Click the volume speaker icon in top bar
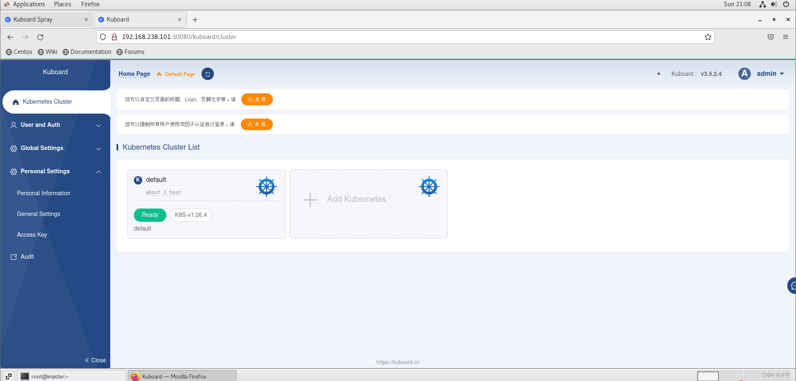Viewport: 796px width, 381px height. pos(774,4)
